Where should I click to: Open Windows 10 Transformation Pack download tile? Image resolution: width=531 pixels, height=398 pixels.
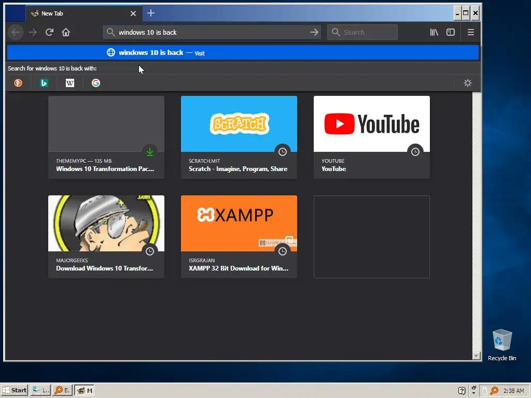tap(106, 137)
